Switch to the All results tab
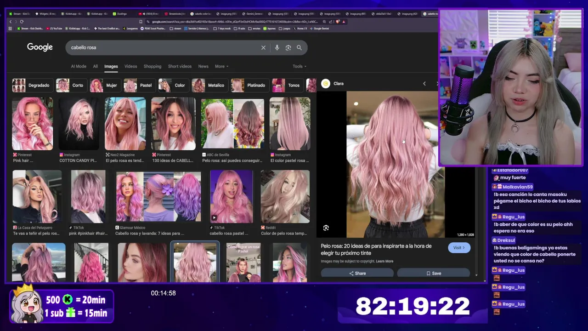 [95, 66]
